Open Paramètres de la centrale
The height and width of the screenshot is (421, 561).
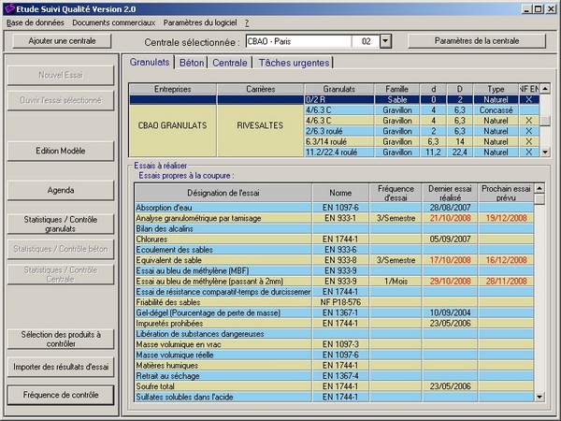click(x=477, y=41)
